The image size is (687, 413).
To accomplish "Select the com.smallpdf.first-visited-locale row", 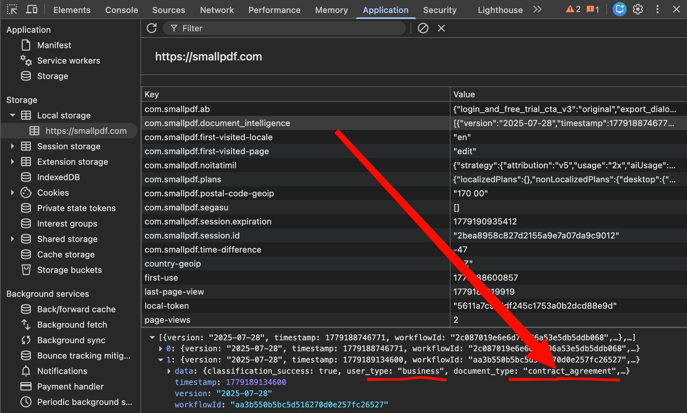I will pos(414,137).
